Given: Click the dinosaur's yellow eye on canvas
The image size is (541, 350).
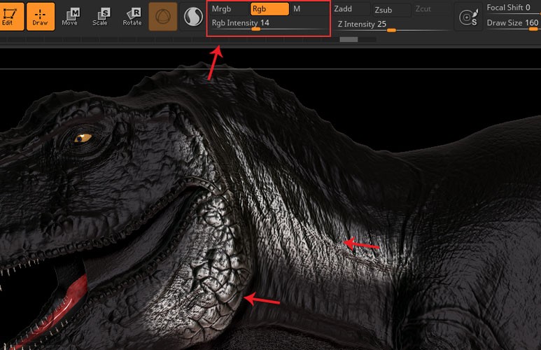Looking at the screenshot, I should (x=83, y=137).
